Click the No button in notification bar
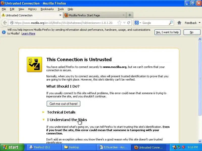 coord(192,32)
